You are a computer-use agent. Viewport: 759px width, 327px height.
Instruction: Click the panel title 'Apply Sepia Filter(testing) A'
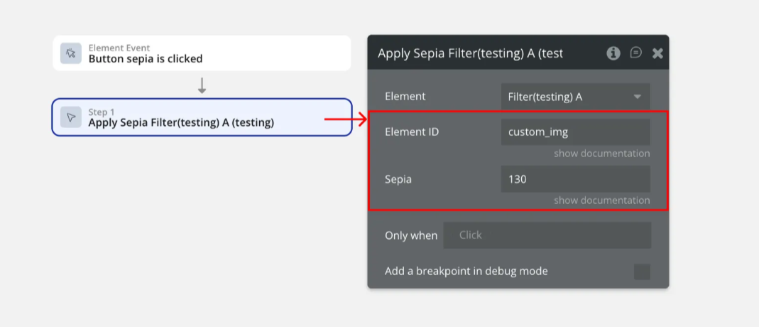[470, 53]
